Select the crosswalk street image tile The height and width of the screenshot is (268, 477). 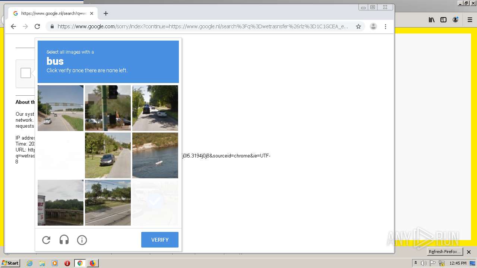point(108,202)
